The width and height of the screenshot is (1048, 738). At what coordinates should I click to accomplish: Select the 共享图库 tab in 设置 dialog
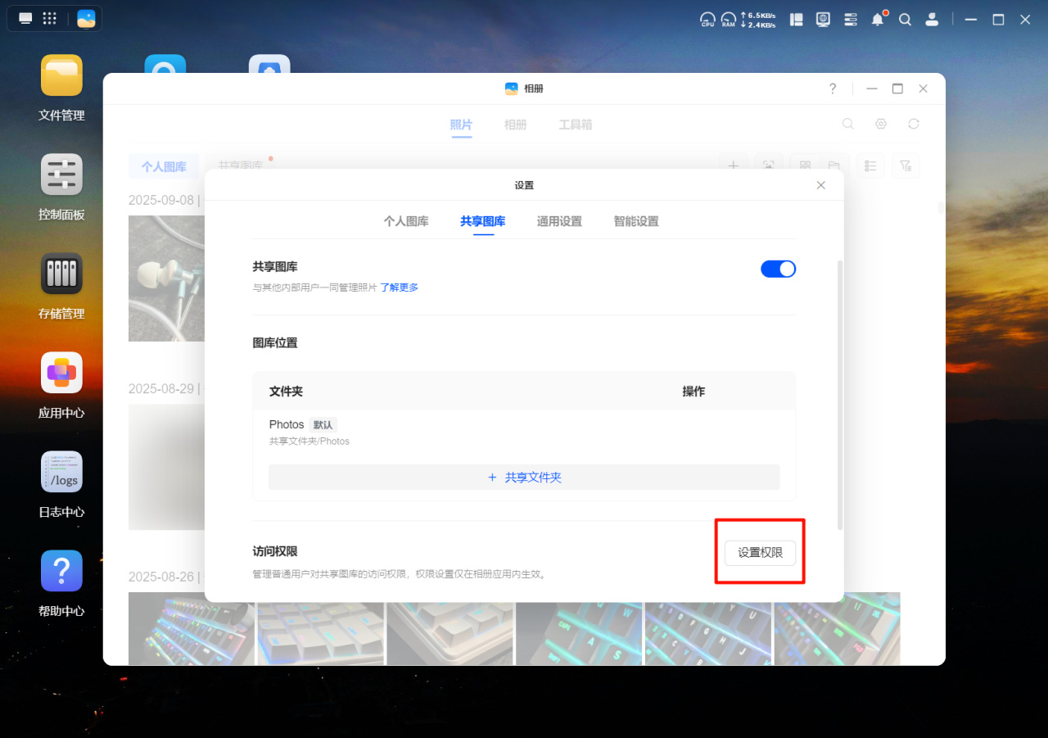(x=483, y=221)
